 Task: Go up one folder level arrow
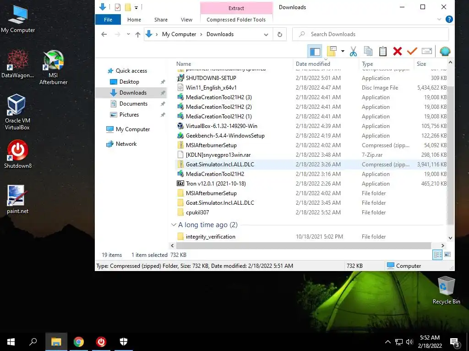coord(137,34)
